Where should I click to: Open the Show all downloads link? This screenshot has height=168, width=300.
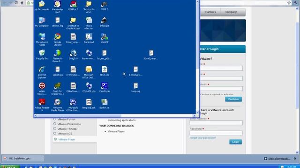[279, 159]
